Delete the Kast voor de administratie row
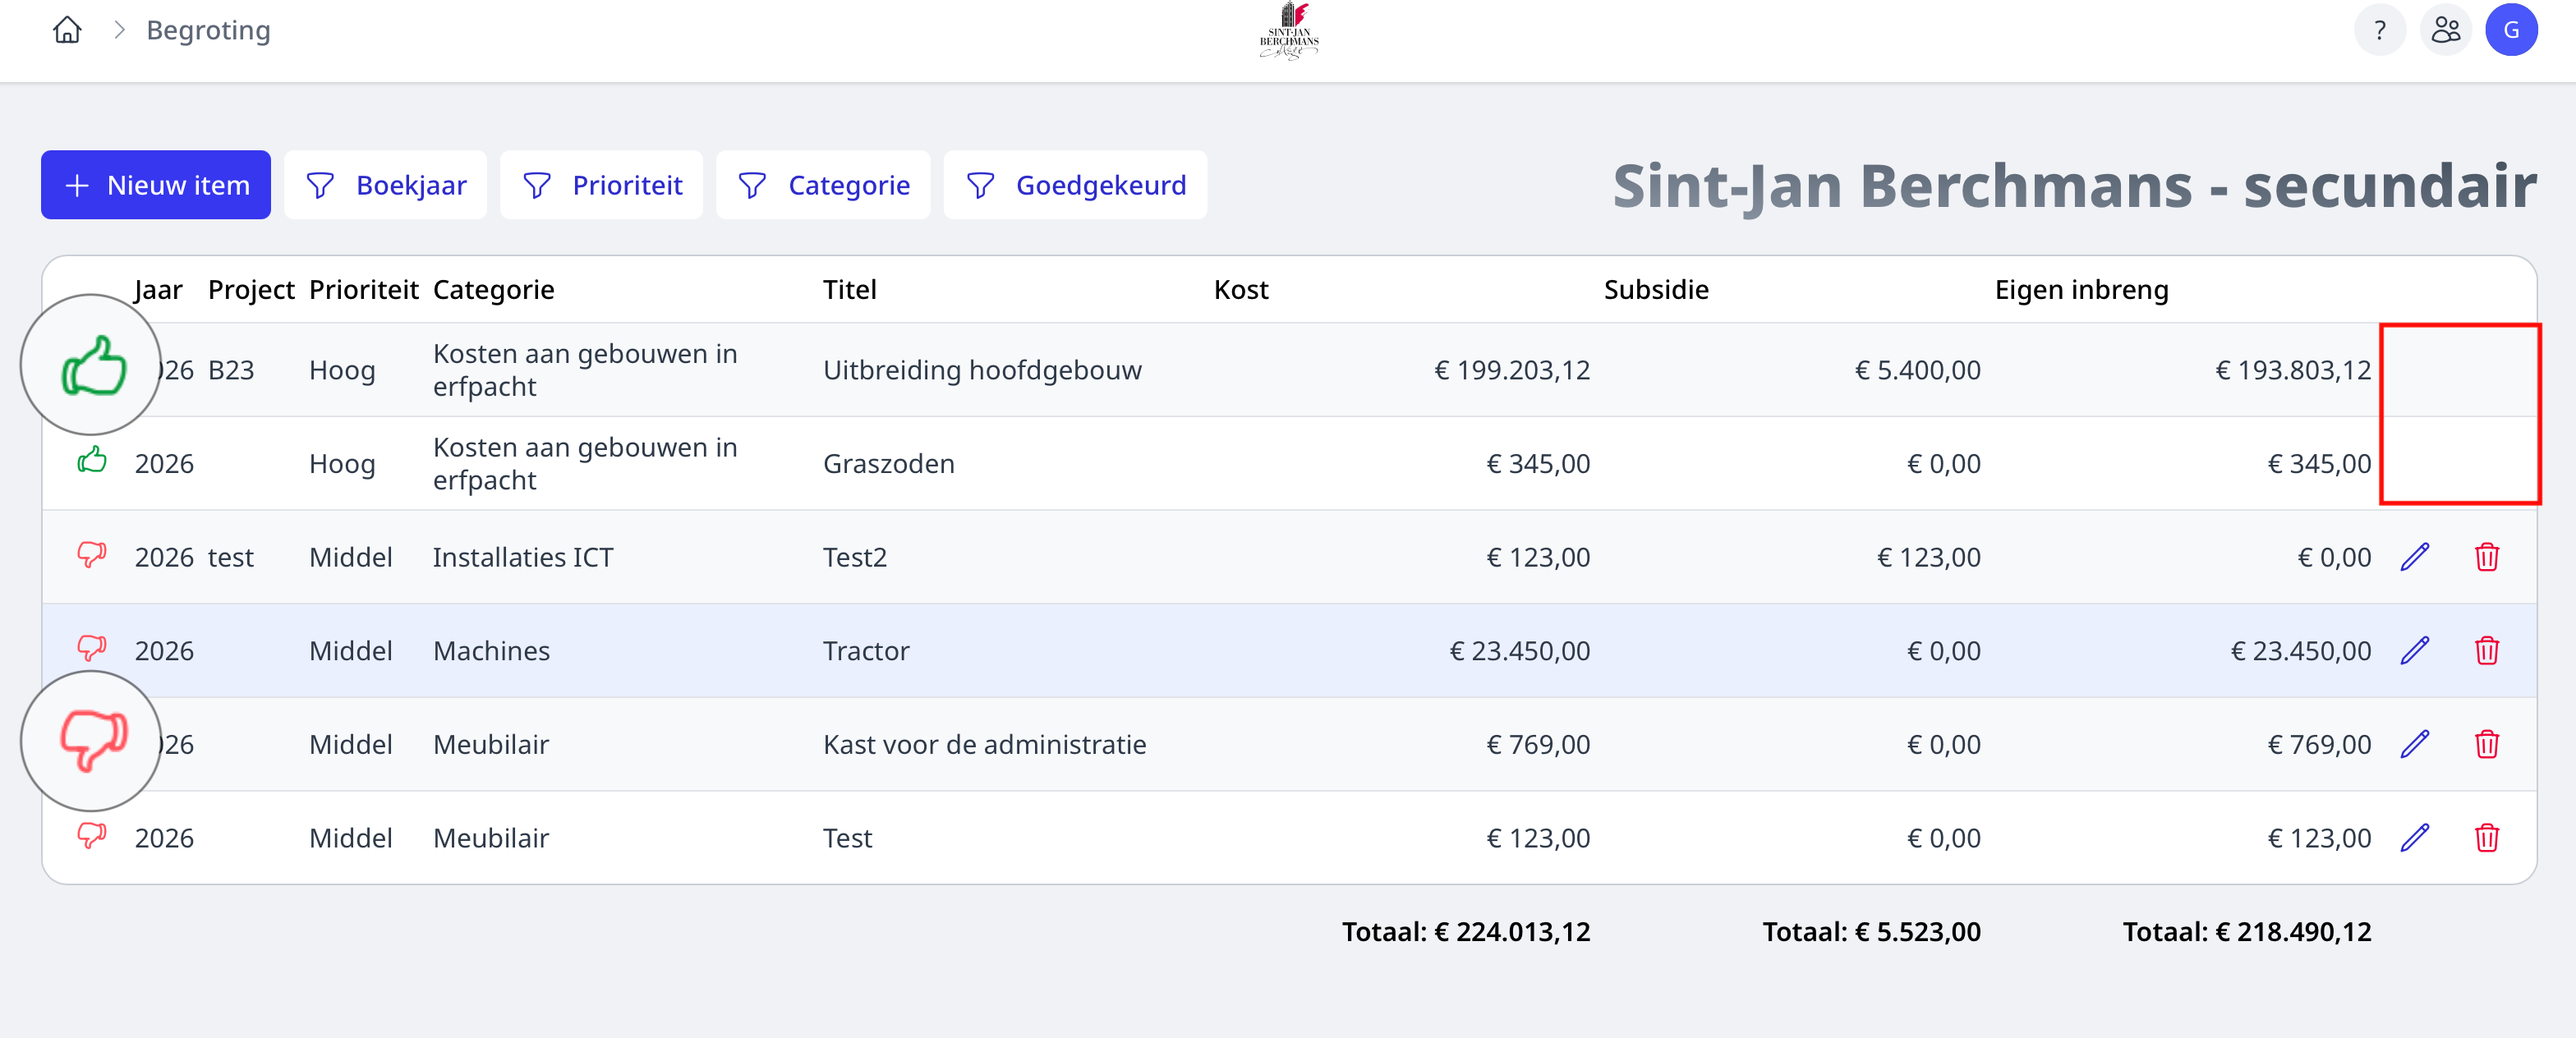The height and width of the screenshot is (1038, 2576). point(2486,744)
